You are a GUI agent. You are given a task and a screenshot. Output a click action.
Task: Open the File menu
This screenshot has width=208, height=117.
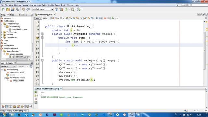click(x=2, y=5)
